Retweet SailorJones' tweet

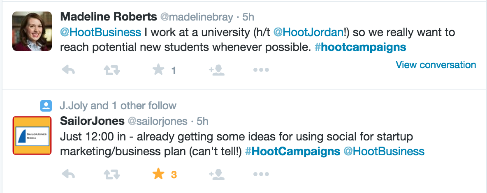click(112, 175)
